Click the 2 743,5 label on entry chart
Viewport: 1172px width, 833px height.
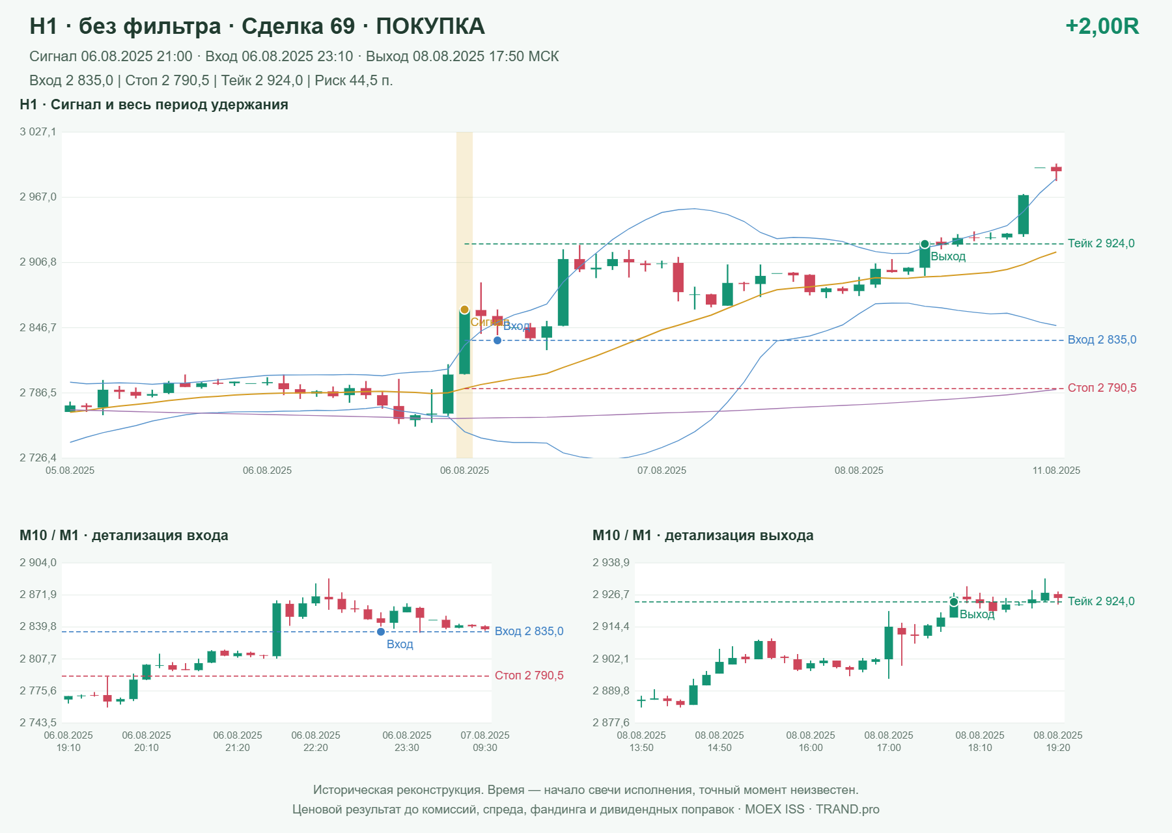[38, 722]
